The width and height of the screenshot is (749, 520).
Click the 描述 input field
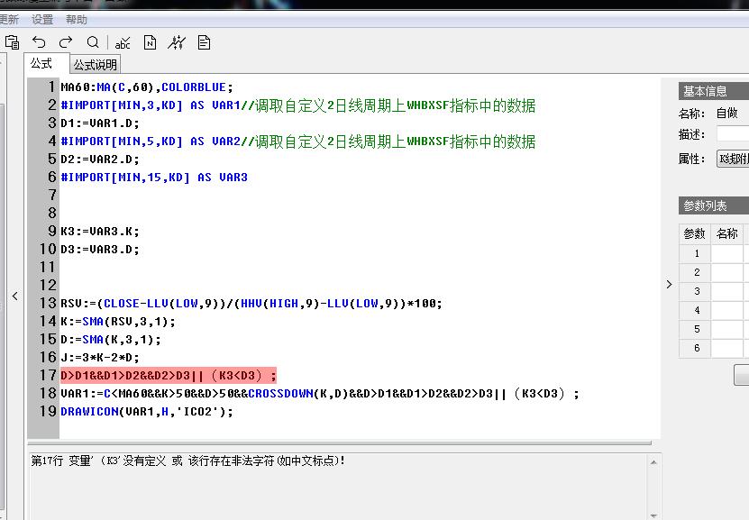click(732, 134)
